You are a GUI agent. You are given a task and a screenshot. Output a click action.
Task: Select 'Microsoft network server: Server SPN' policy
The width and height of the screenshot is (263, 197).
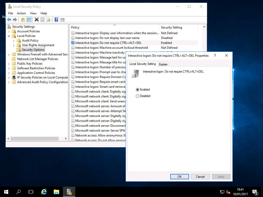tap(98, 131)
